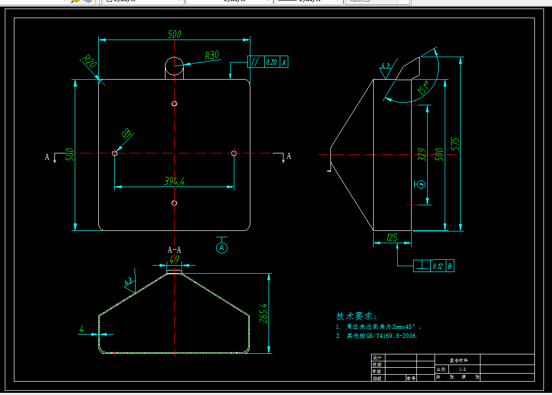Screen dimensions: 552x395
Task: Click the 151° angle dimension
Action: click(x=423, y=88)
